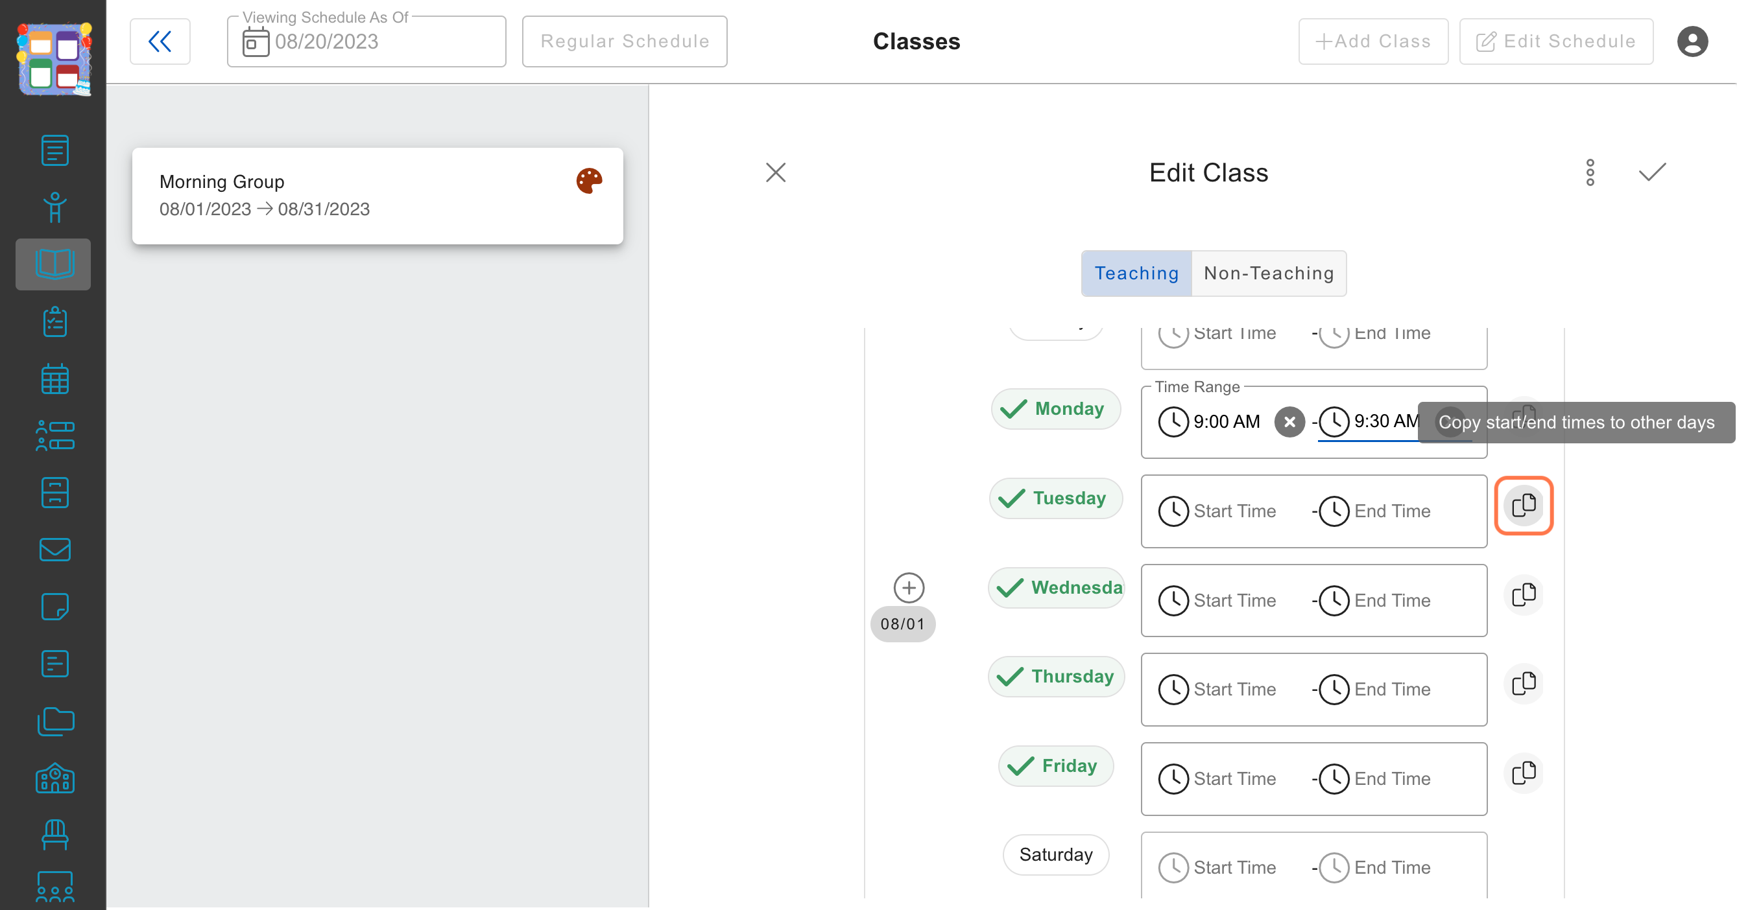
Task: Click the Thursday copy times icon
Action: [1524, 684]
